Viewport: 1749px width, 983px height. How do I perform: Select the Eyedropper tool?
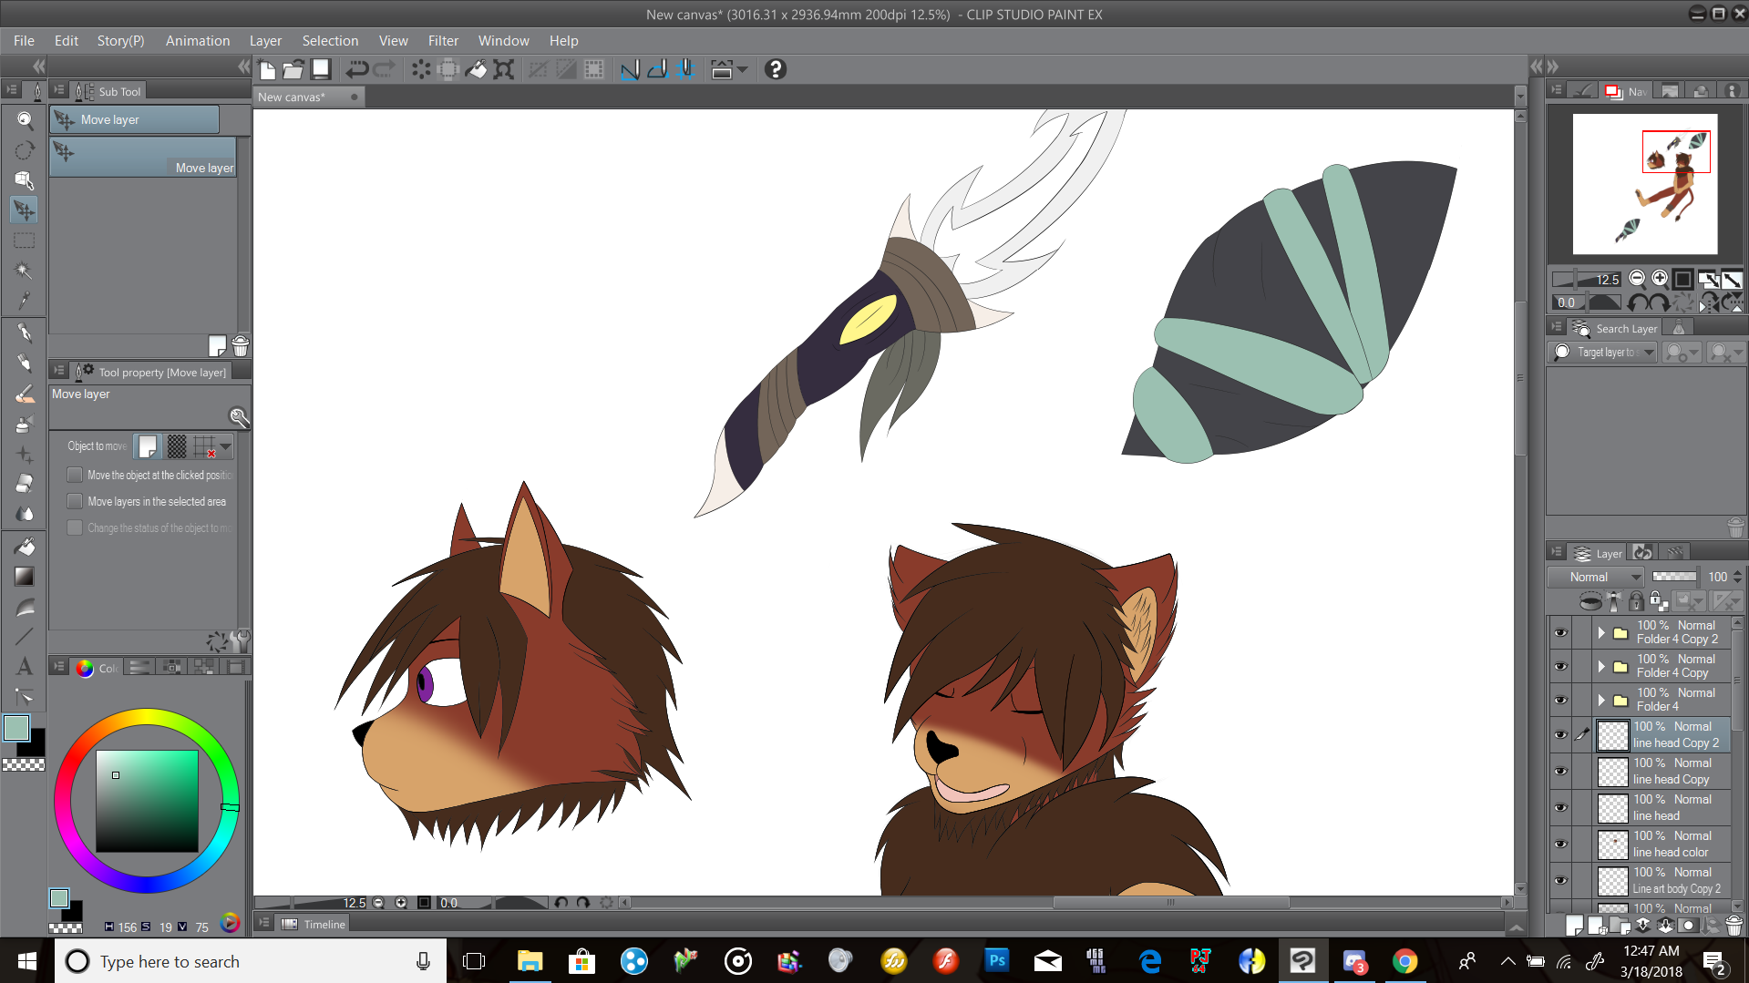click(x=25, y=301)
